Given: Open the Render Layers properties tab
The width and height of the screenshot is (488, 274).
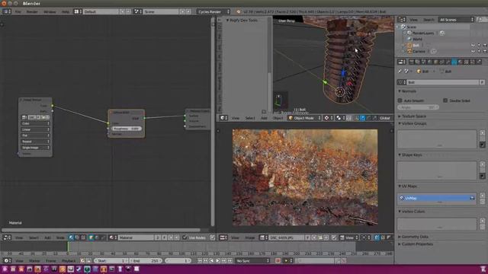Looking at the screenshot, I should pos(418,62).
